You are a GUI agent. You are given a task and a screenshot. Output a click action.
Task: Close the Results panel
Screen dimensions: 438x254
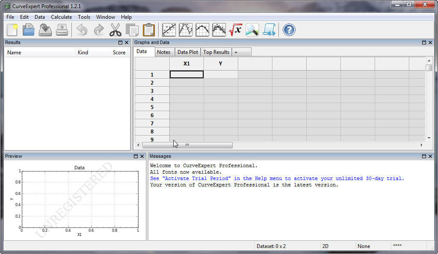(127, 42)
